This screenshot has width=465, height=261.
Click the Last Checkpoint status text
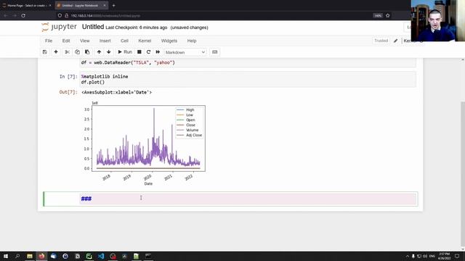point(137,28)
